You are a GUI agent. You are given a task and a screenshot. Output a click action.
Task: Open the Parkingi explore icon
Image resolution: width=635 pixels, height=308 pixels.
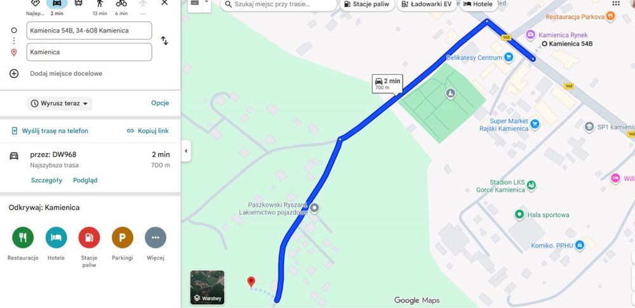click(x=123, y=238)
